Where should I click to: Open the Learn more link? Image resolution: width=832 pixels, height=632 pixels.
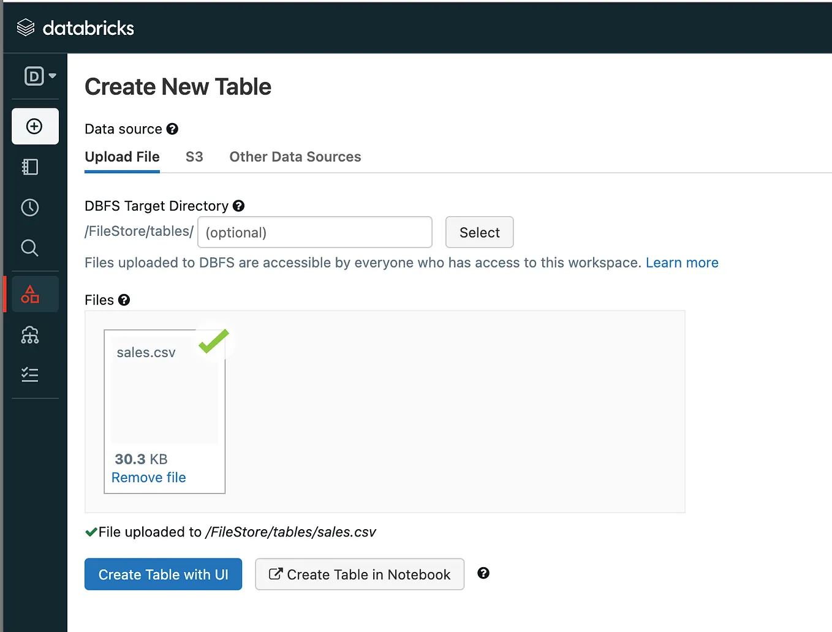tap(682, 262)
